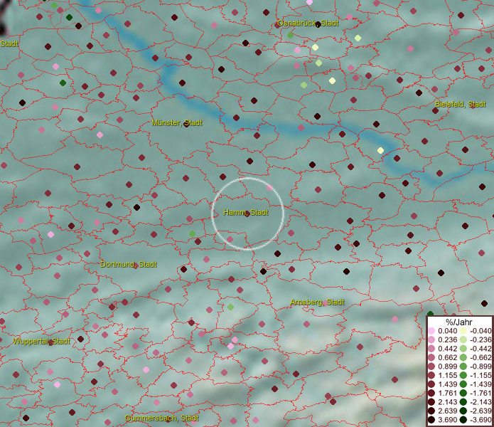
Task: Click the data point on Osnabrück label
Action: [x=318, y=25]
